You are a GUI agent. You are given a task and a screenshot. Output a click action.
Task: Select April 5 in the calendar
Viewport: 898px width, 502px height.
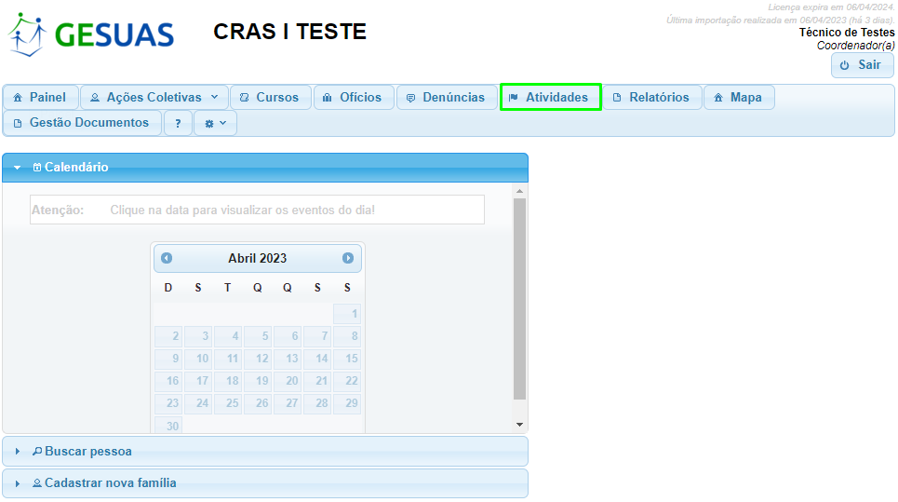258,336
